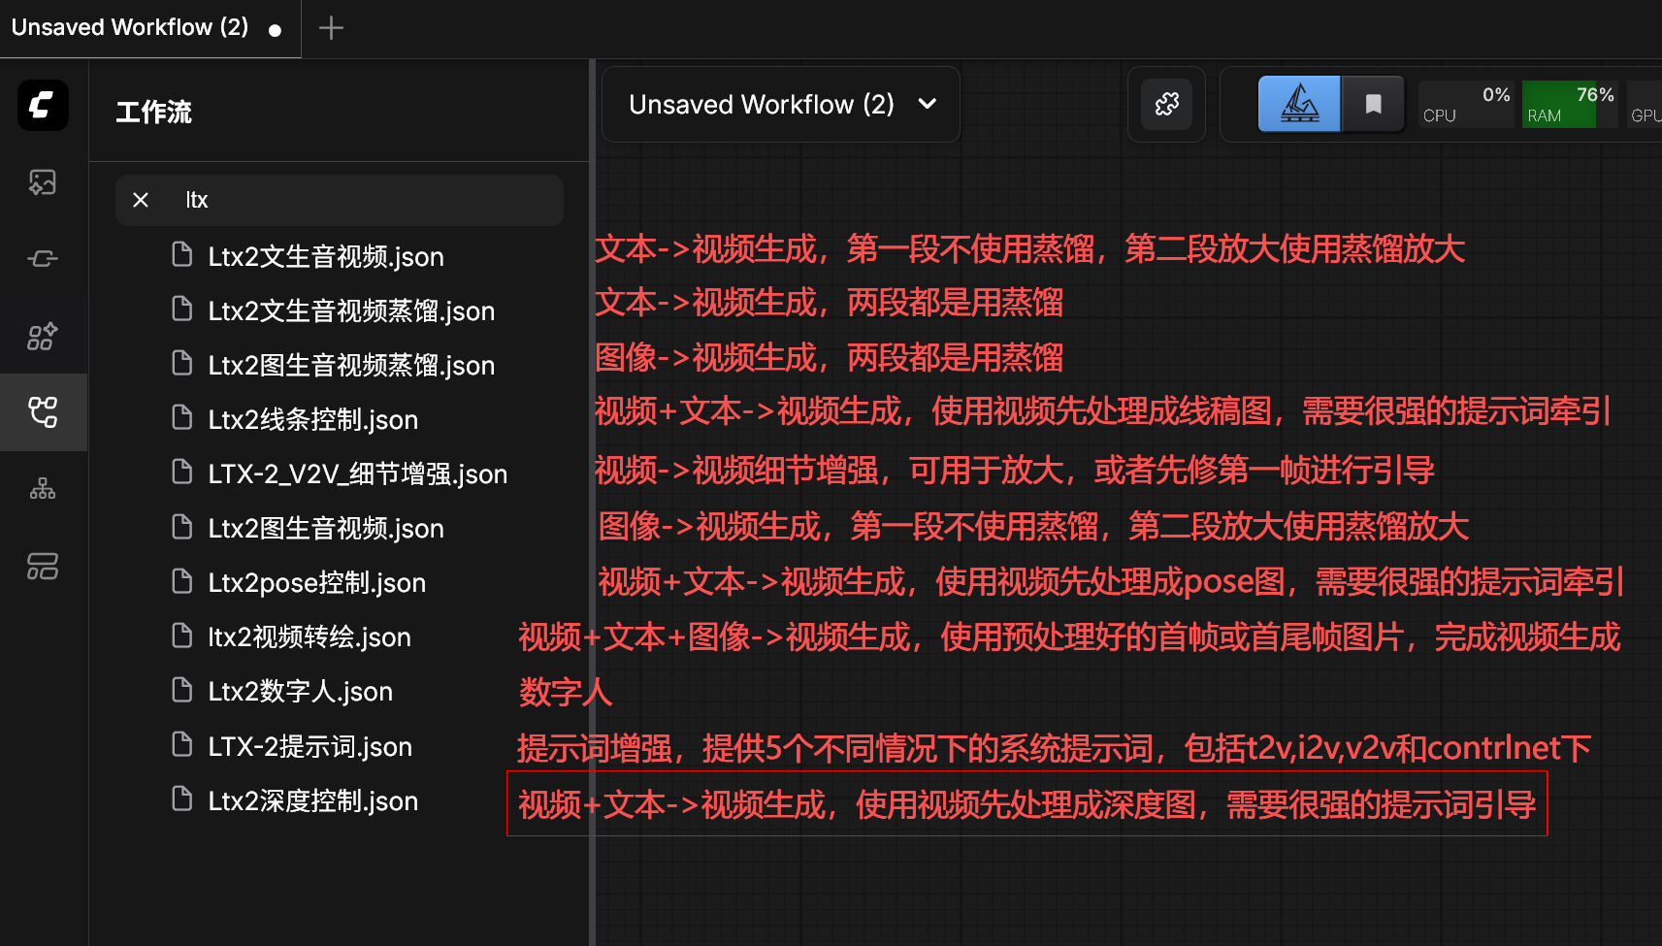
Task: Click the 工作流 panel header
Action: [153, 113]
